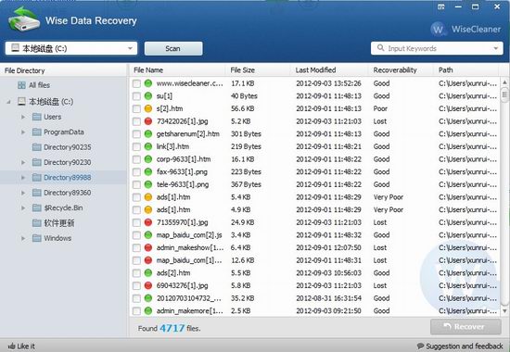The image size is (510, 352).
Task: Tick the checkbox for www.wisecleaner.c... file
Action: click(x=136, y=83)
